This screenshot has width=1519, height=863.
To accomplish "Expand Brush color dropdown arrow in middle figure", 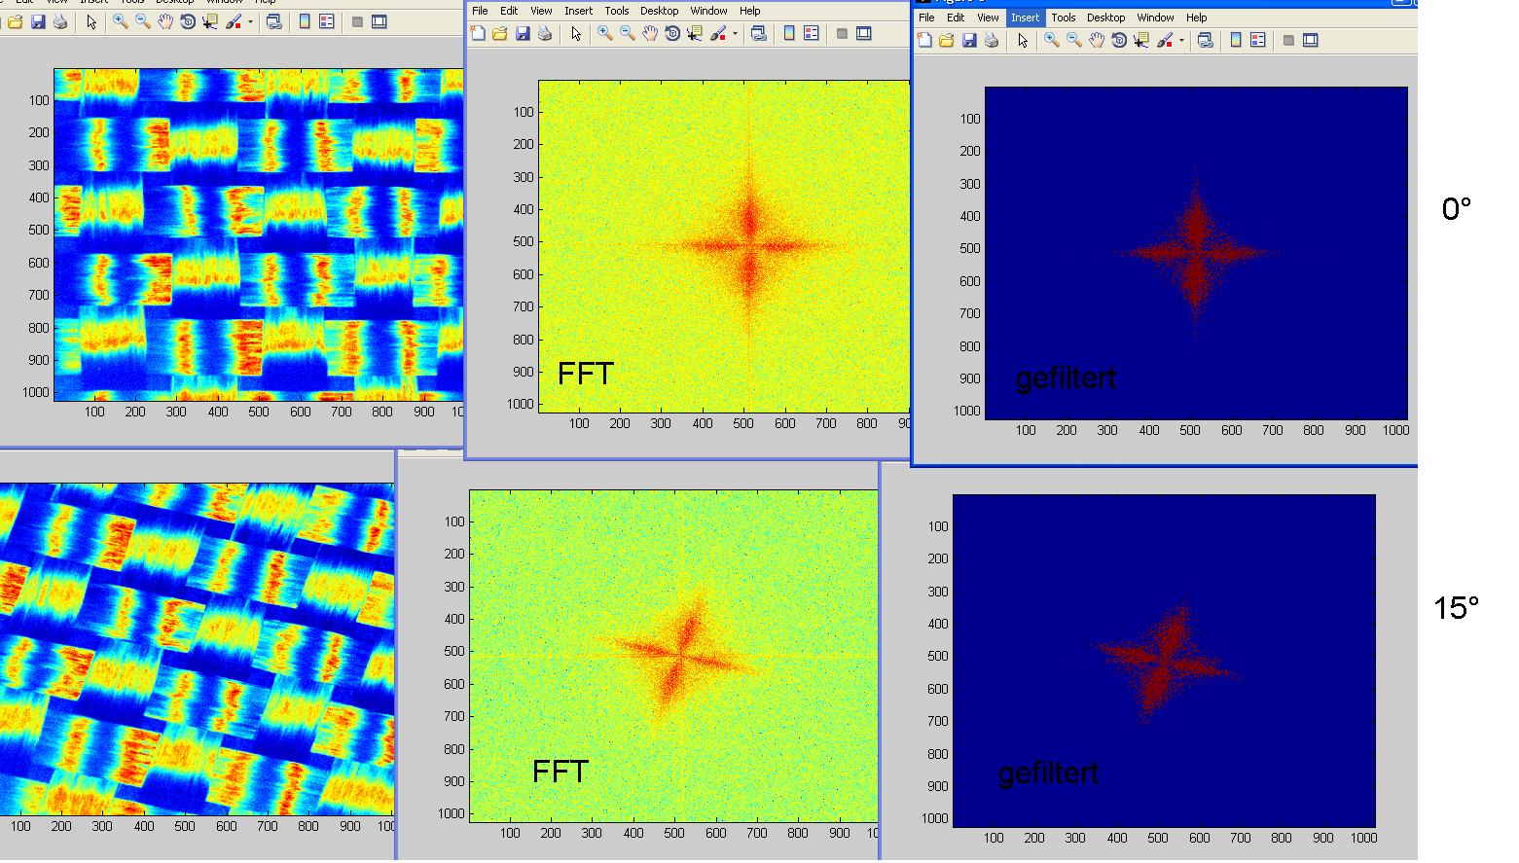I will (x=735, y=34).
